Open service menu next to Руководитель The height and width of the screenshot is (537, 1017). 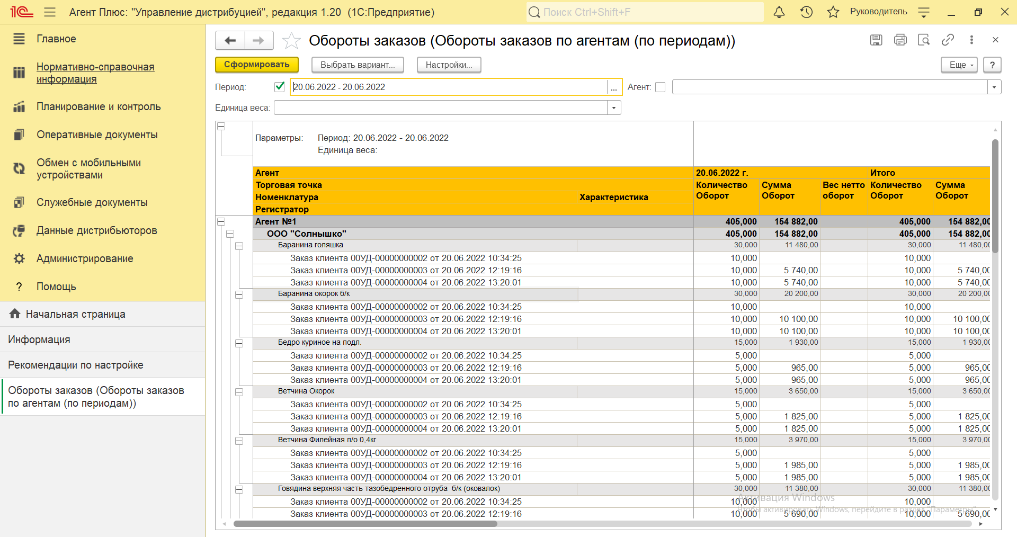click(x=924, y=12)
